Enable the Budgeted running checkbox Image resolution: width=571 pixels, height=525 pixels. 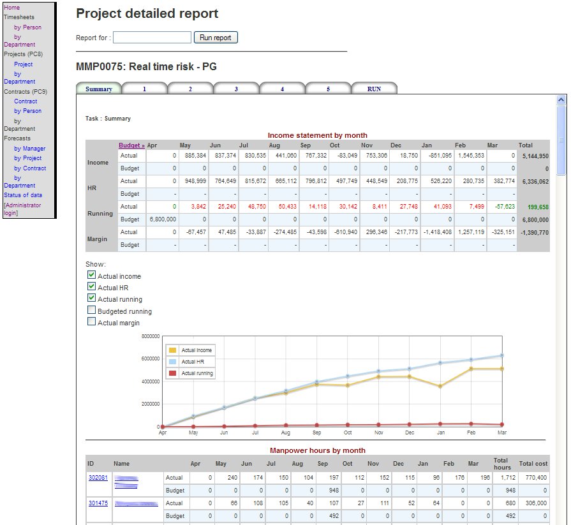[91, 311]
